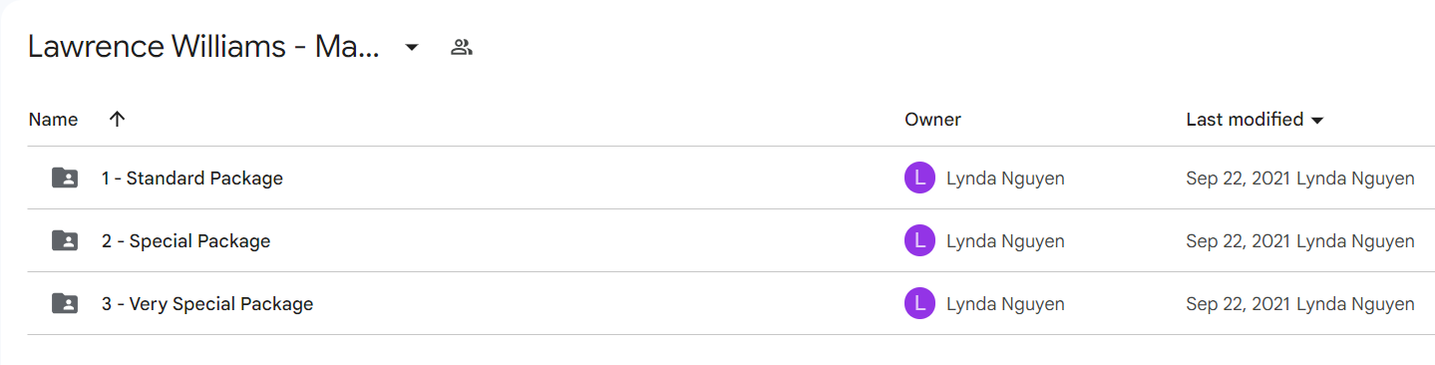Screen dimensions: 1435x365
Task: Click the purple L avatar in Very Special Package row
Action: pyautogui.click(x=919, y=304)
